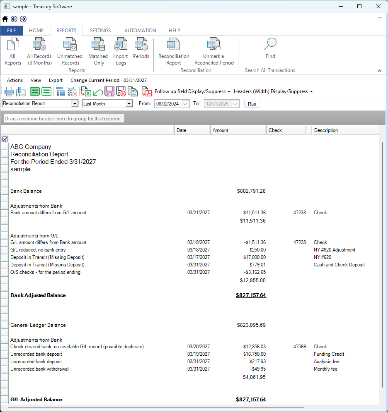Export the report to PDF
The width and height of the screenshot is (388, 412).
[146, 91]
